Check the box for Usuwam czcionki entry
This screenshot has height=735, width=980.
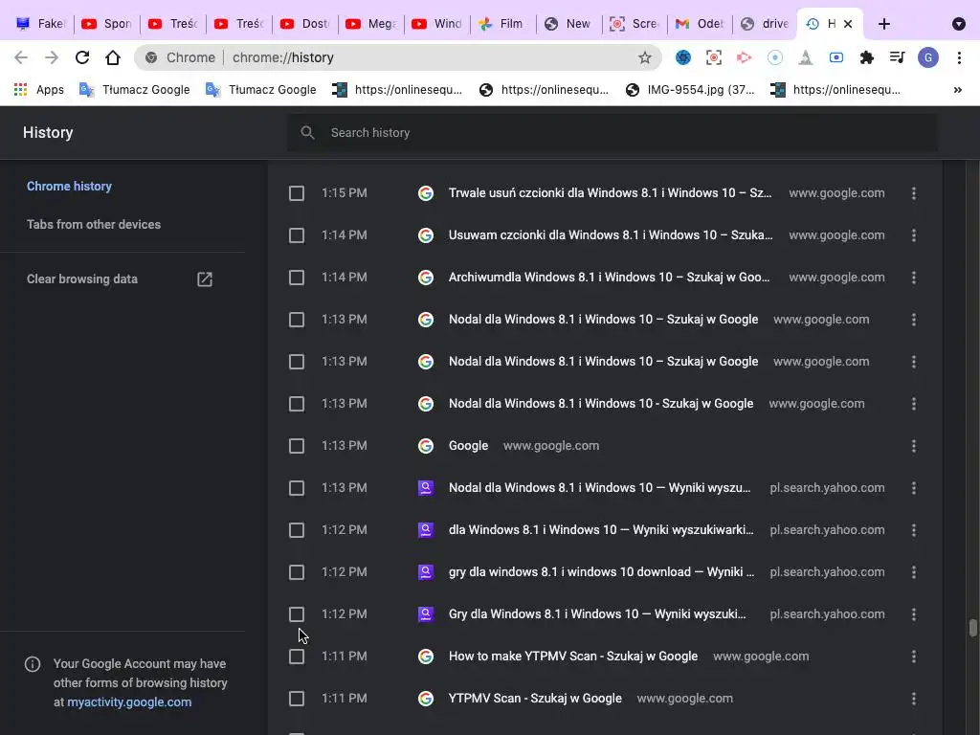(x=297, y=235)
